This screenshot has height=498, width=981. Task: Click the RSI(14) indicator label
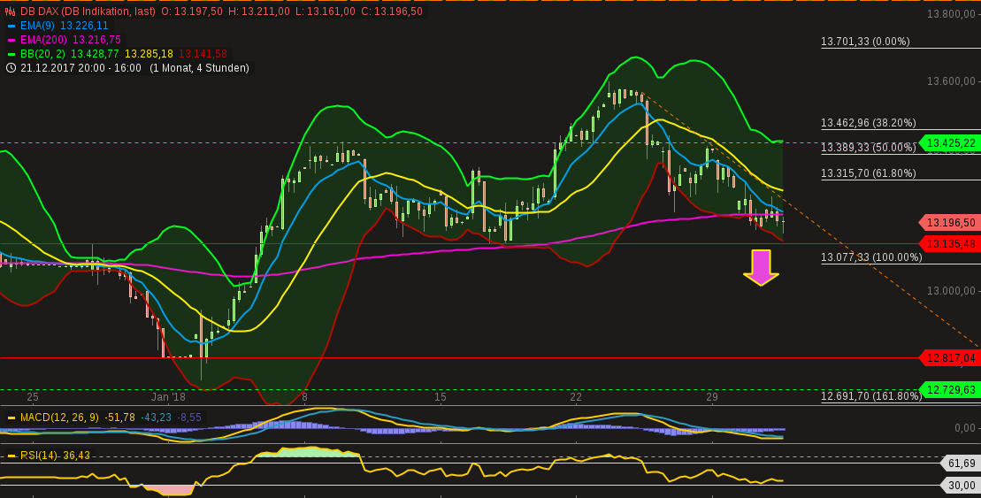(38, 456)
